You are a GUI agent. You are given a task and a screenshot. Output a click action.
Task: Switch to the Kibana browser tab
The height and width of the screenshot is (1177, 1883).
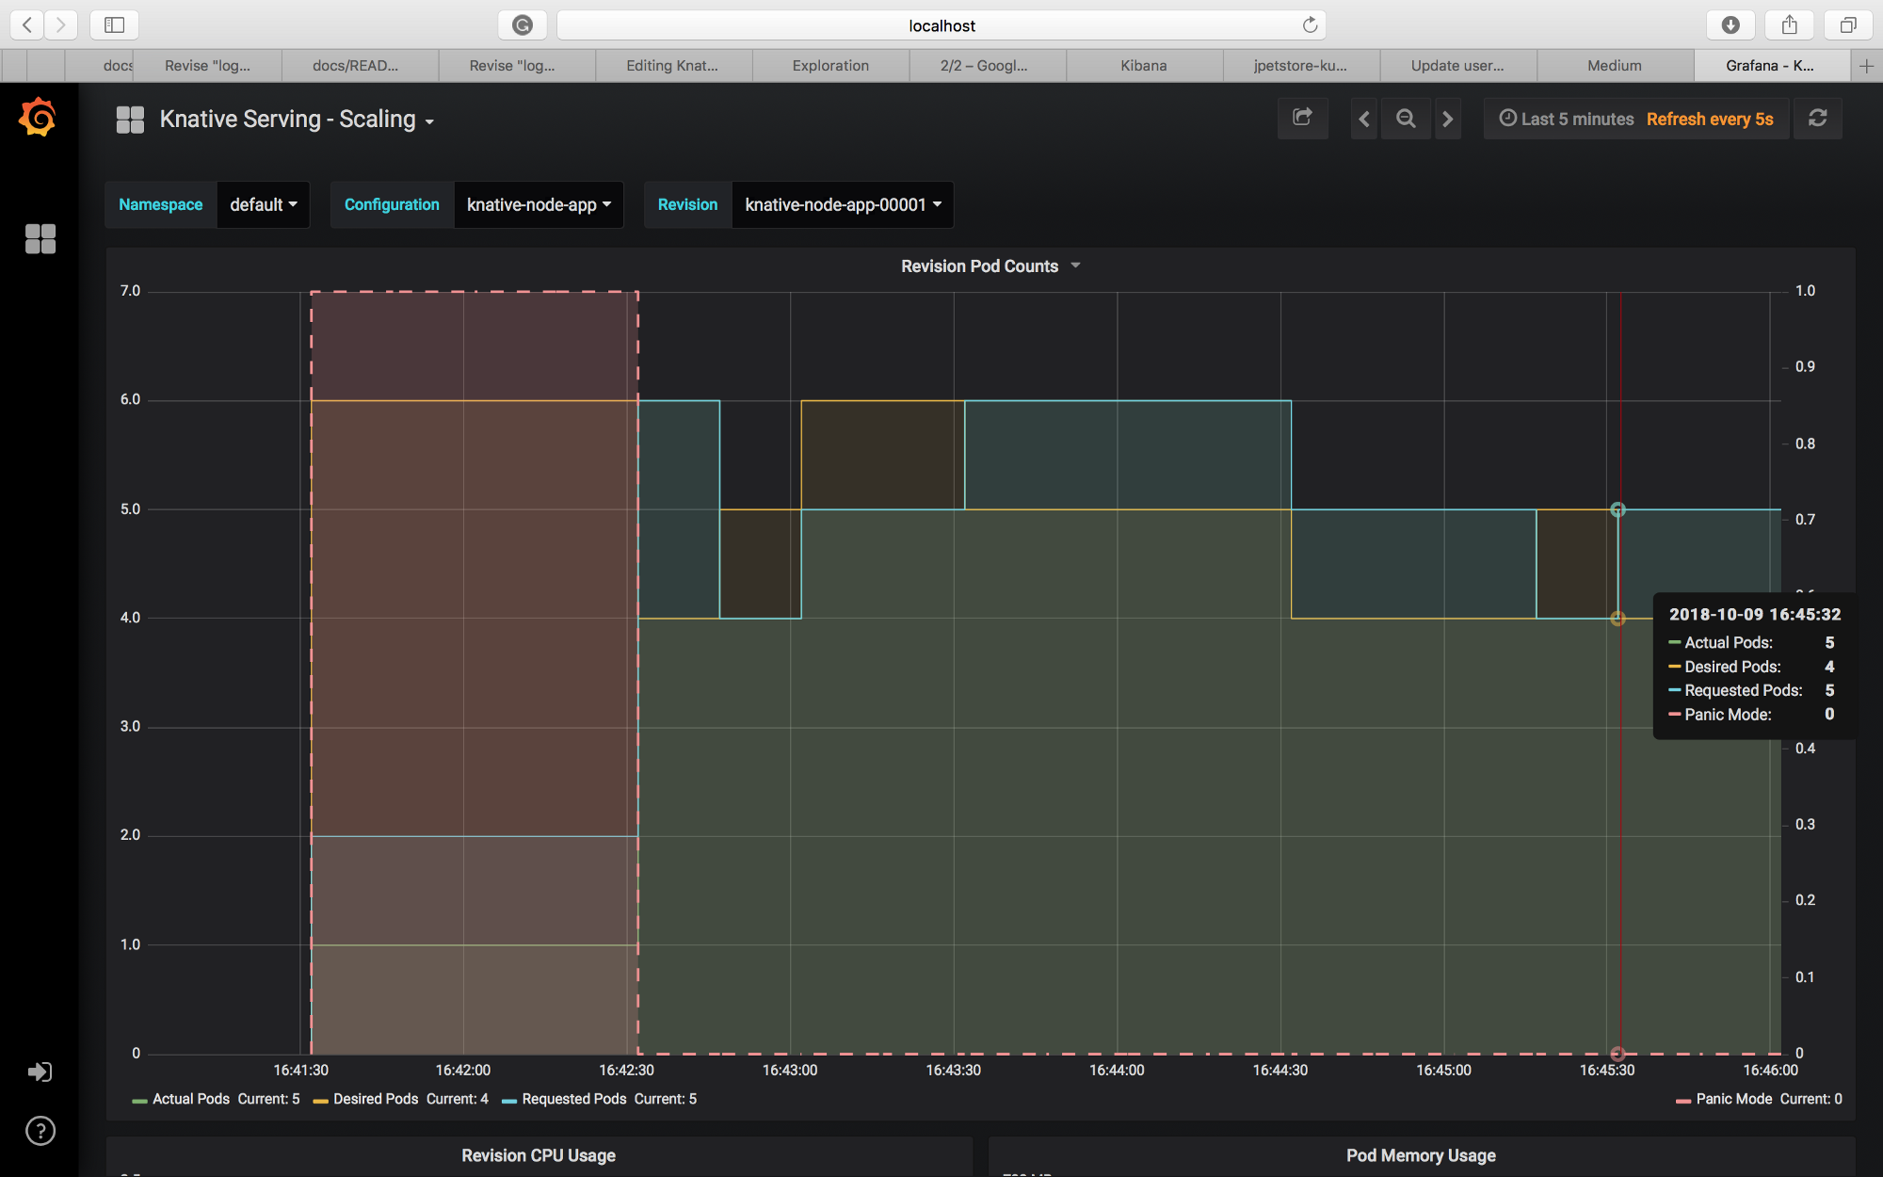click(x=1143, y=66)
